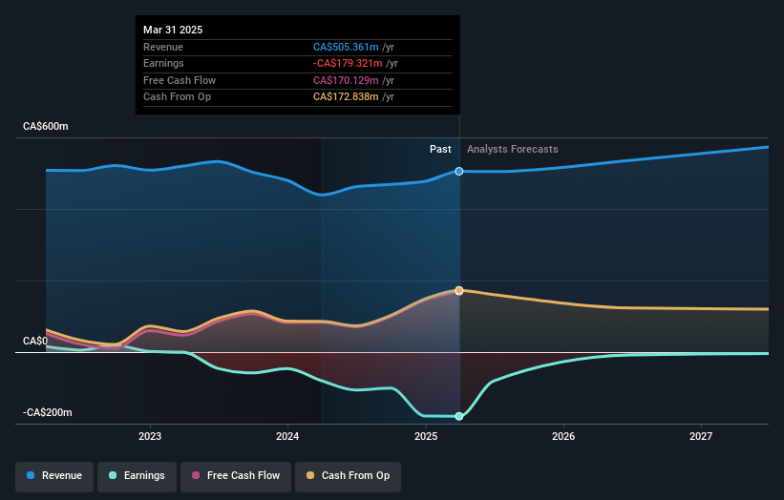Select the Earnings data point marker on chart

coord(459,416)
